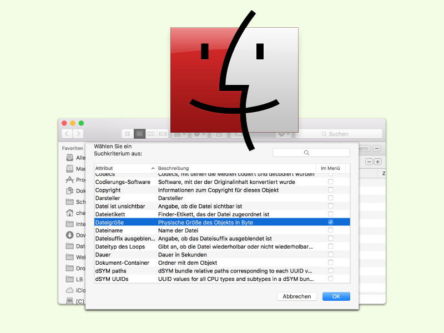Select the Dauer attribute
The height and width of the screenshot is (333, 444).
(x=222, y=255)
